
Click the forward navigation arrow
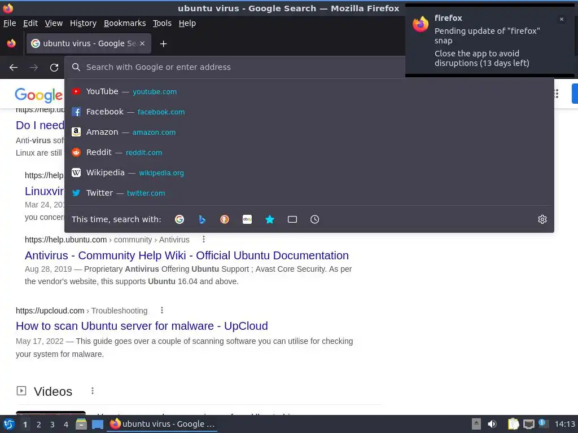point(34,68)
